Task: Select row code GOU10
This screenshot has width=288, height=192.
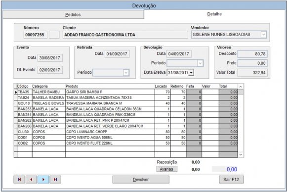Action: click(25, 103)
